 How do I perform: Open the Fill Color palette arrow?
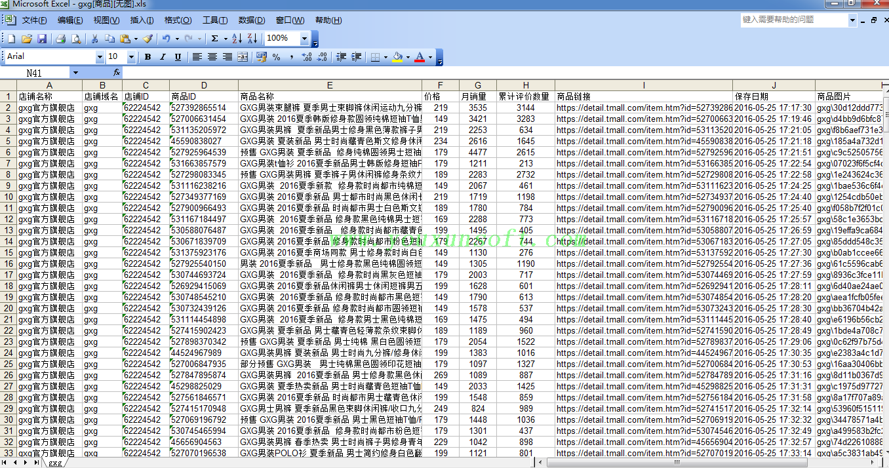click(407, 57)
